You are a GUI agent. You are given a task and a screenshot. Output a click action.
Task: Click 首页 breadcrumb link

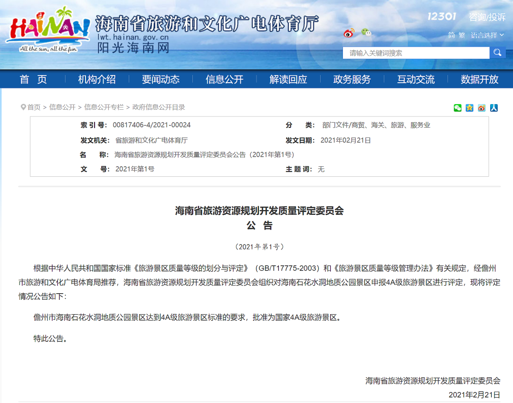pos(34,107)
